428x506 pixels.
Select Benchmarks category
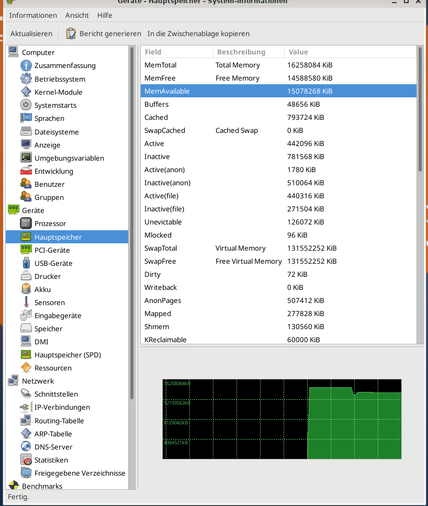[x=42, y=486]
